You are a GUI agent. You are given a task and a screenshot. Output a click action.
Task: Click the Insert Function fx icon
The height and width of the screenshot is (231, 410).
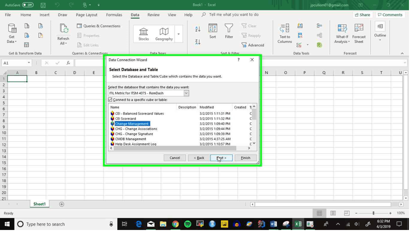[x=68, y=63]
